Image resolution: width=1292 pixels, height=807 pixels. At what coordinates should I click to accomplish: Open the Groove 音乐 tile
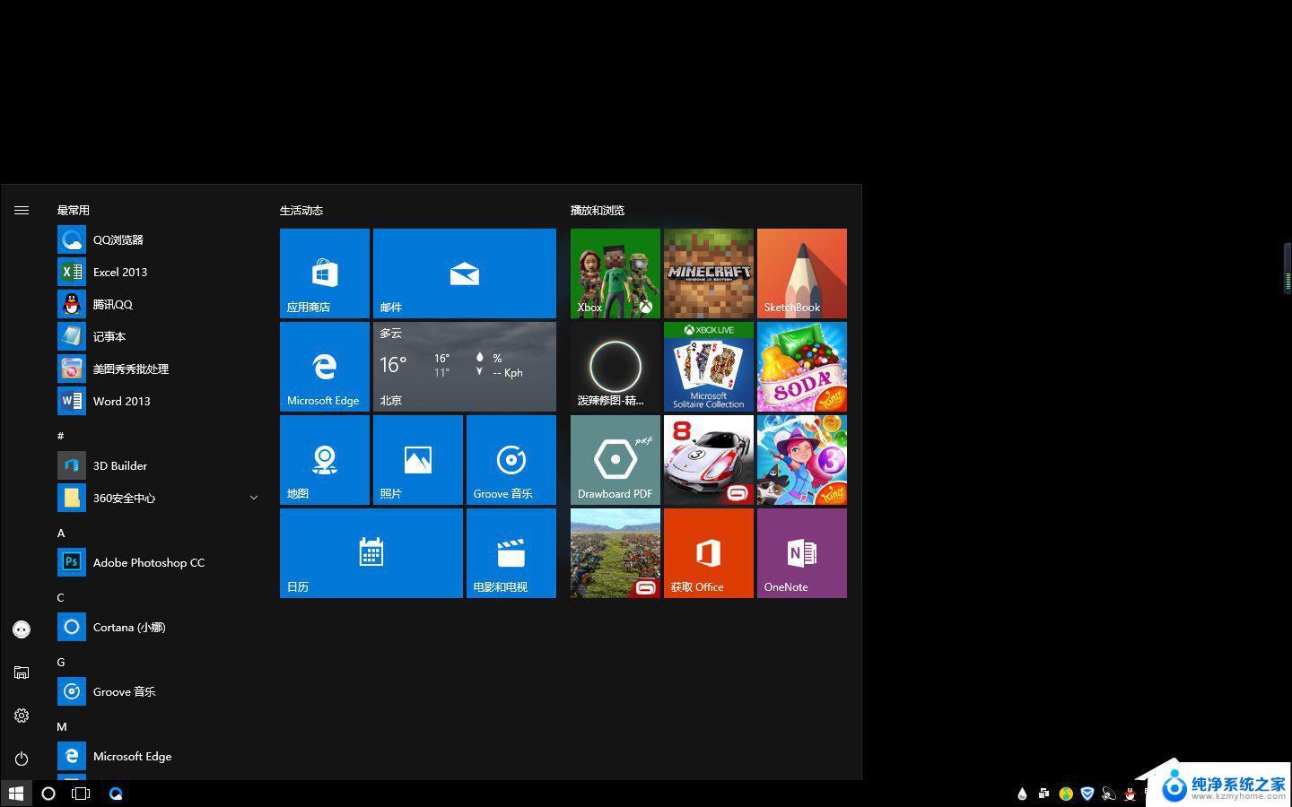[511, 460]
